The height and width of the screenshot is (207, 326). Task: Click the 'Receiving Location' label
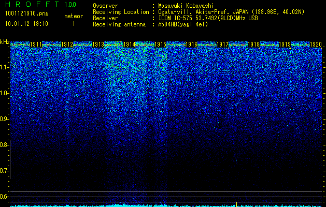coord(121,12)
